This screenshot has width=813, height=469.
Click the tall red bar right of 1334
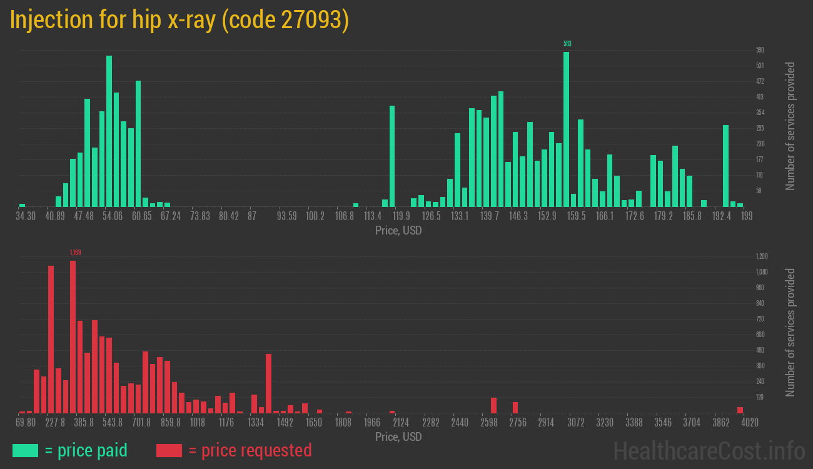(x=268, y=383)
